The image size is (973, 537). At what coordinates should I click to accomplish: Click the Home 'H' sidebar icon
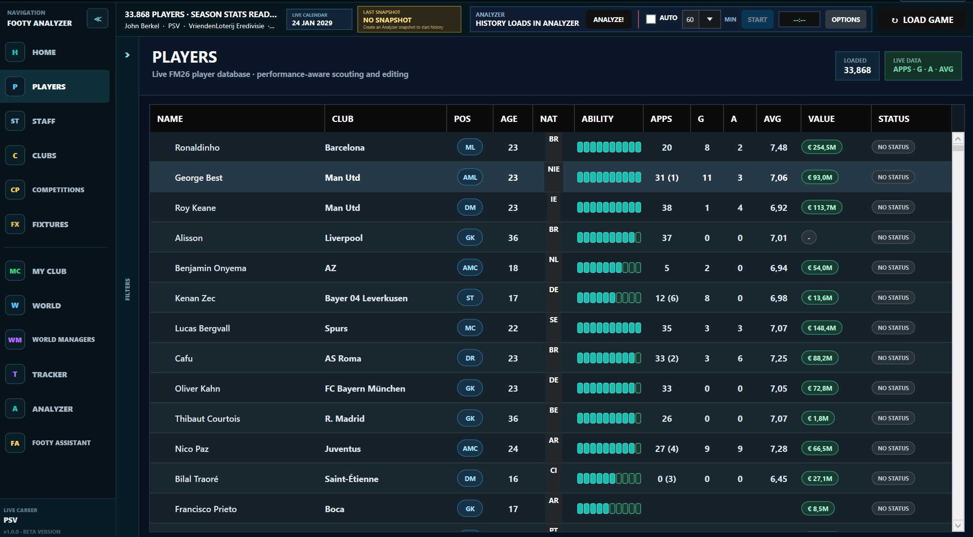(15, 52)
